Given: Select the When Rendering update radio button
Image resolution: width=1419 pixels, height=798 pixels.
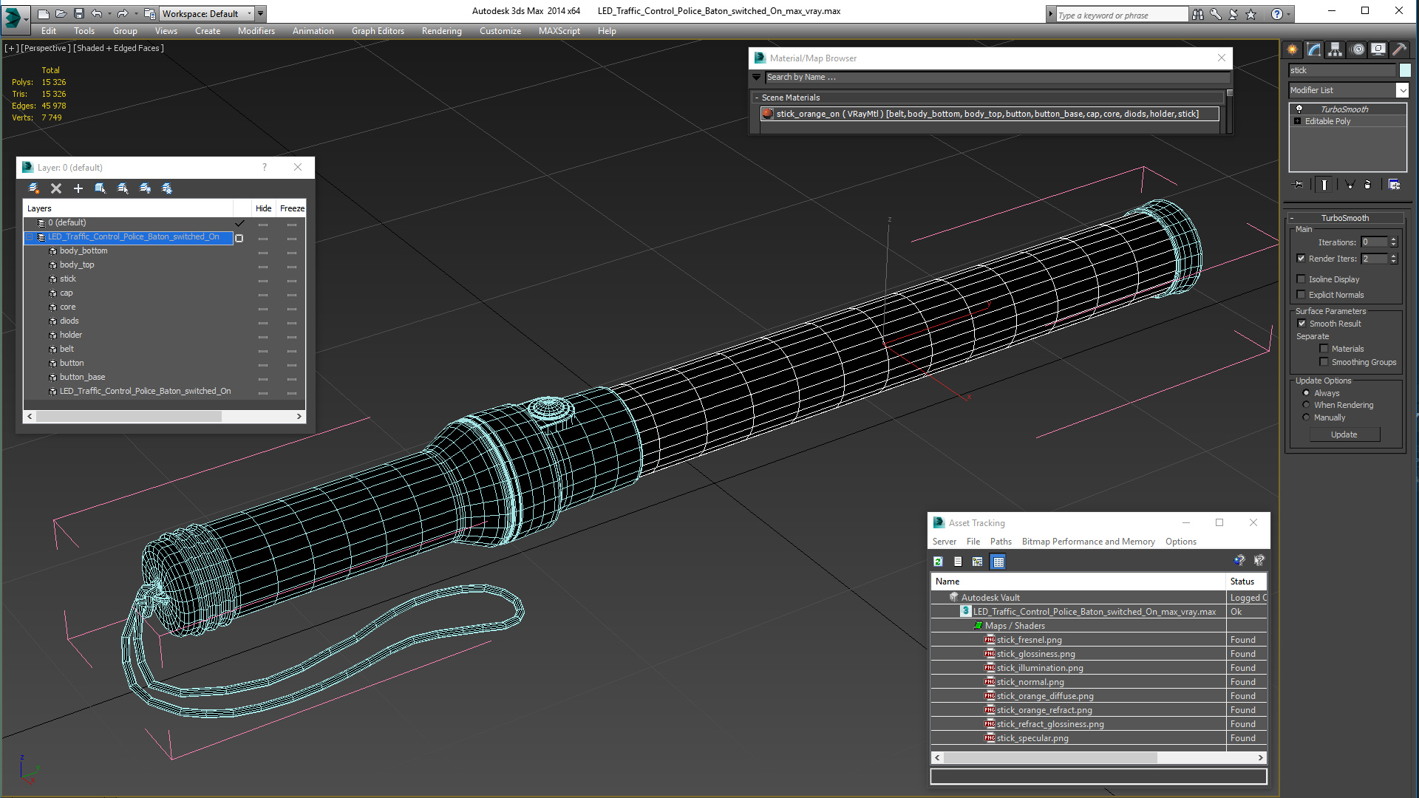Looking at the screenshot, I should tap(1306, 405).
